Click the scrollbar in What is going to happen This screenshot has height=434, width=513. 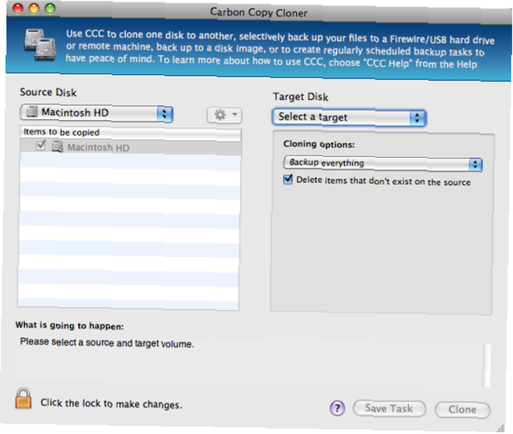(x=486, y=365)
